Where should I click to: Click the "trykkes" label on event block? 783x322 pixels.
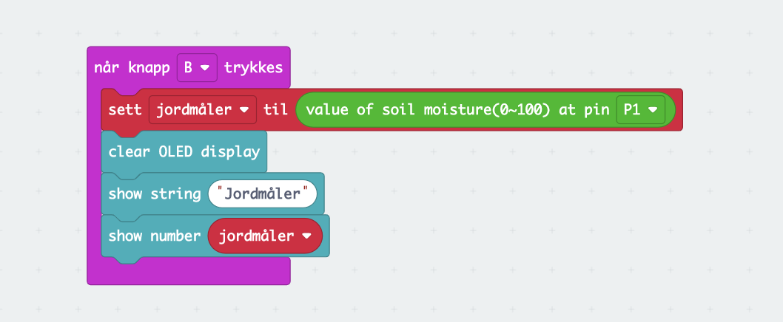click(x=252, y=68)
